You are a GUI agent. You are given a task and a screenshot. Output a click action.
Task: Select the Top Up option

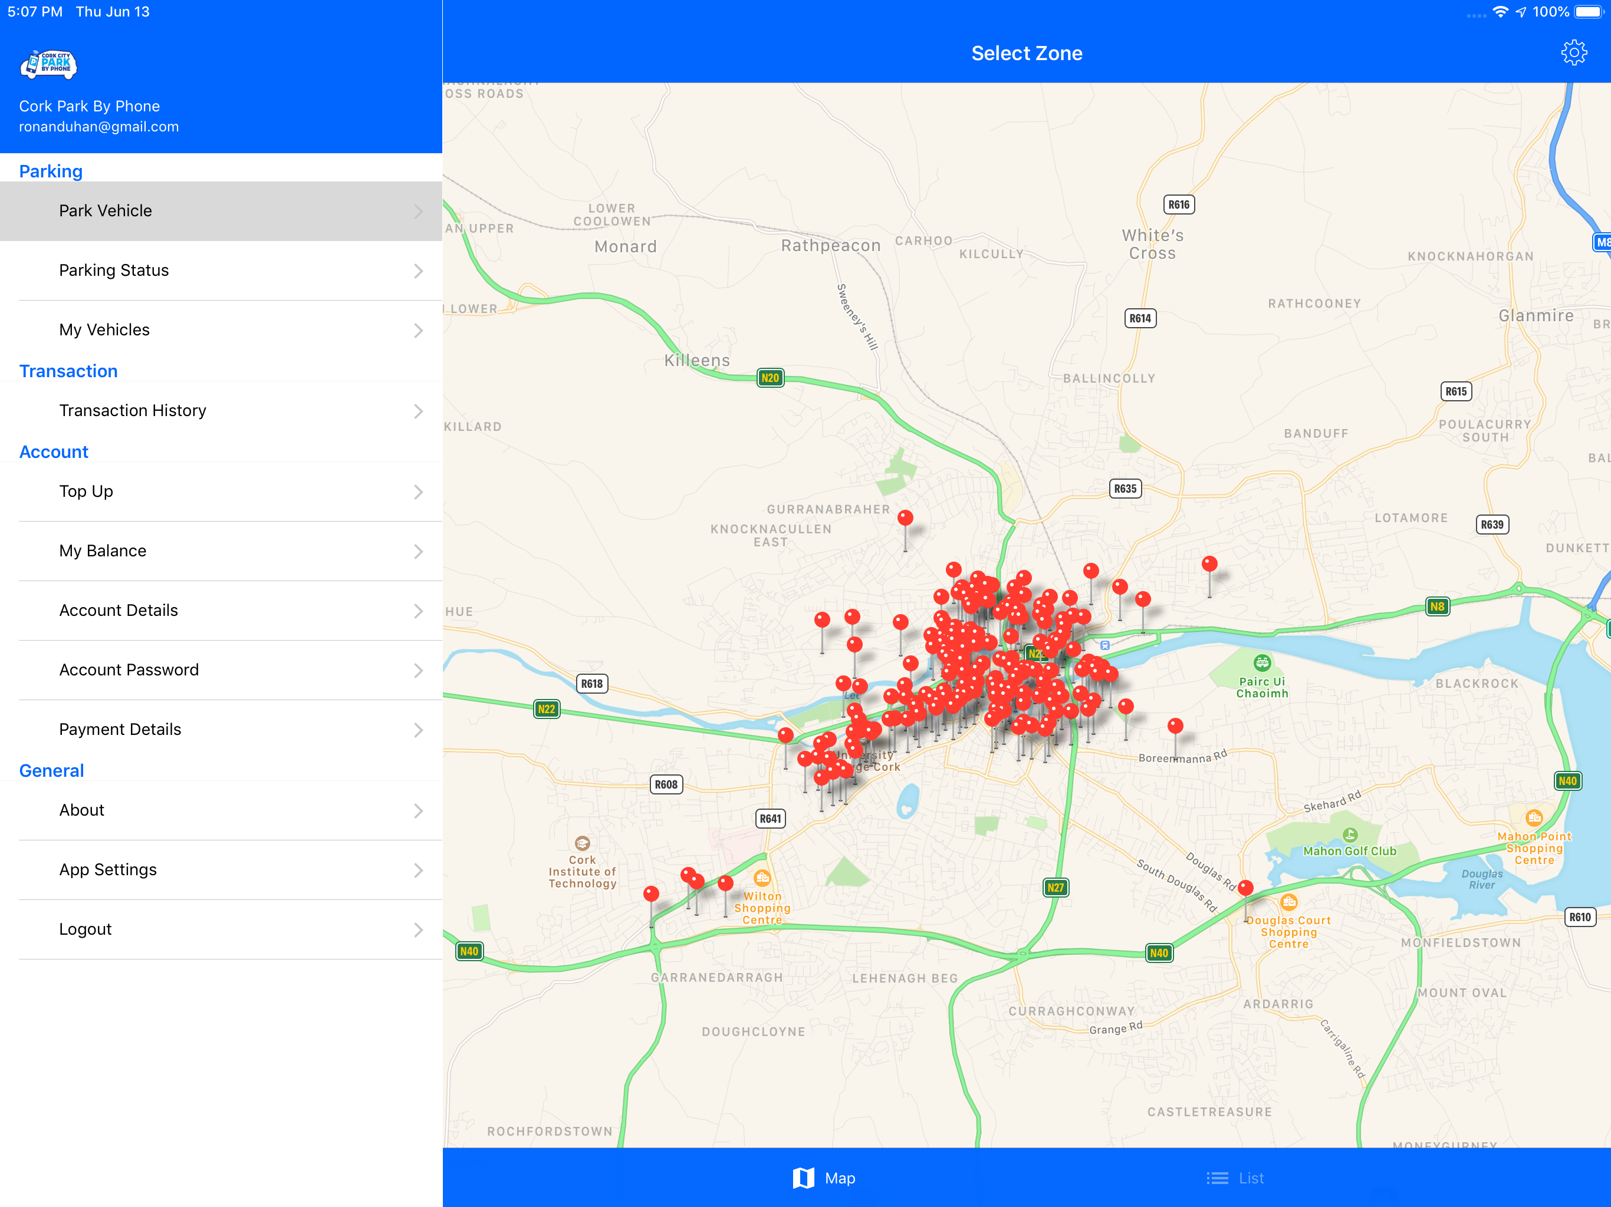tap(221, 492)
